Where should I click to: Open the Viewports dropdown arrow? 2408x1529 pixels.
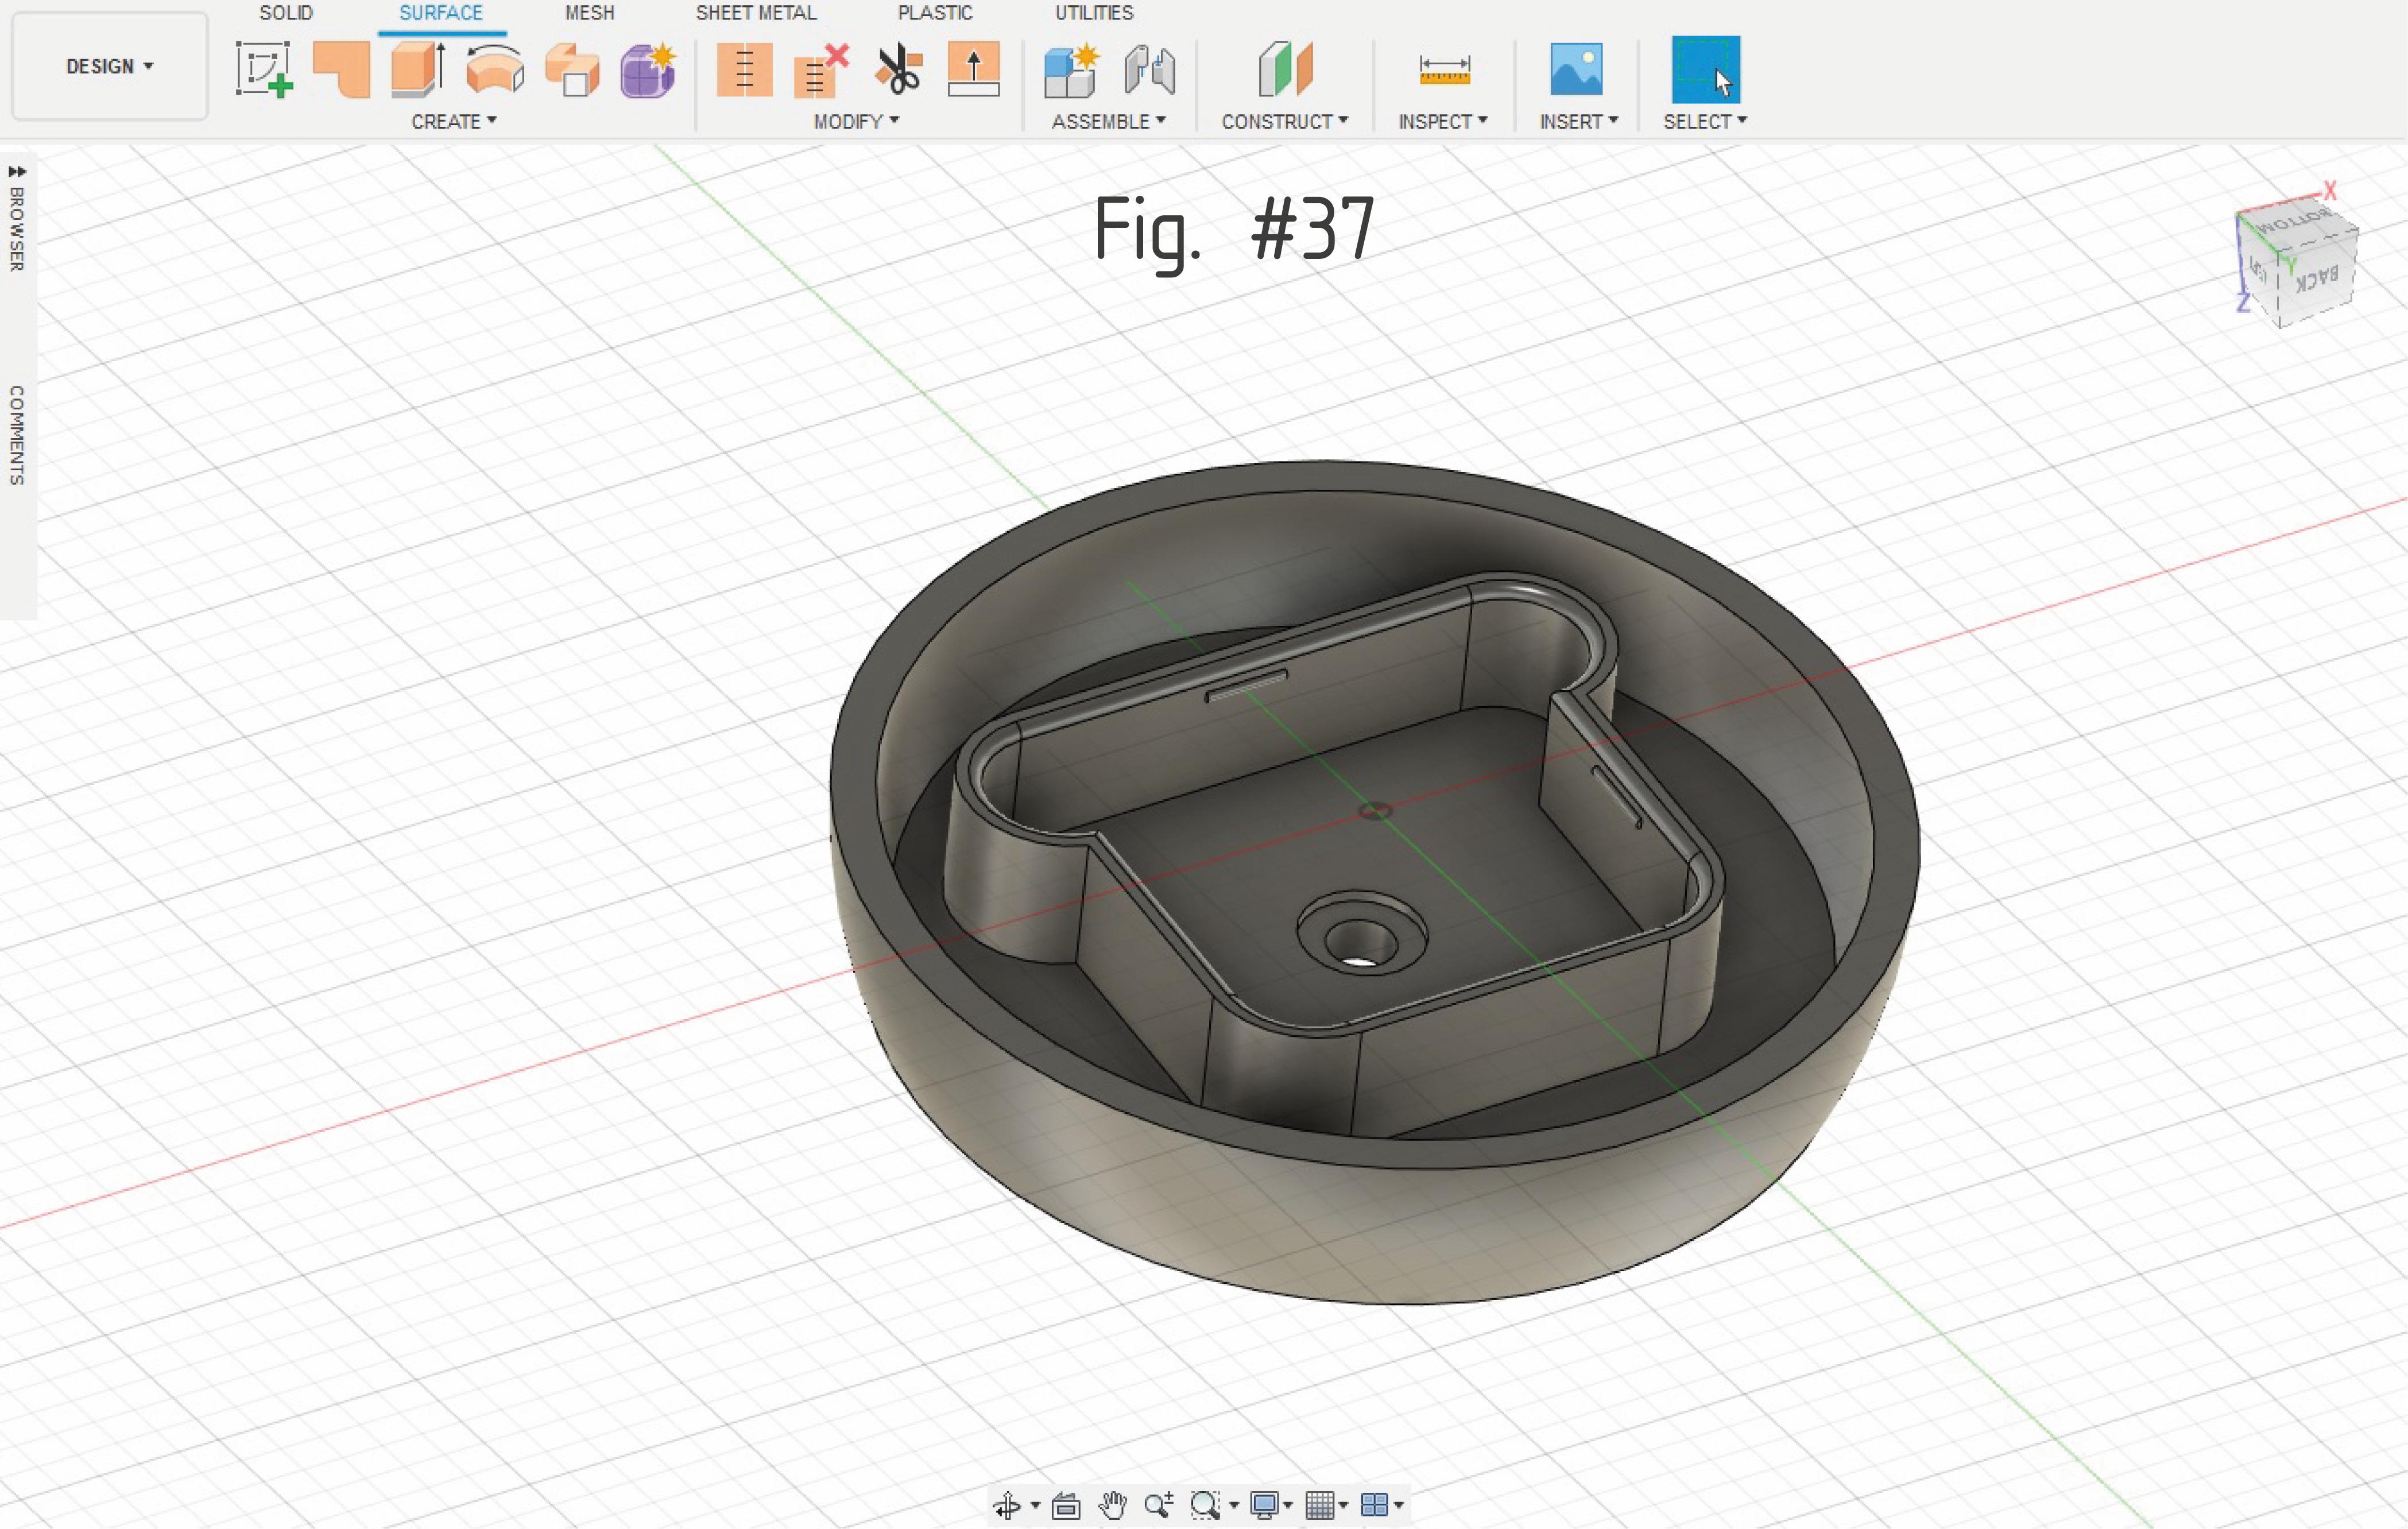pyautogui.click(x=1399, y=1505)
